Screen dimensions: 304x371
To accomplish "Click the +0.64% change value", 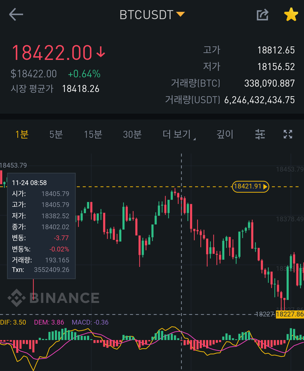I will pos(84,74).
